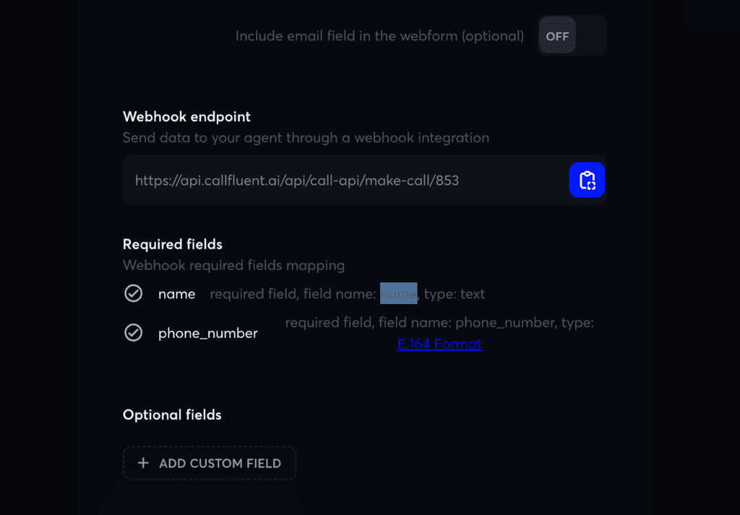The image size is (740, 515).
Task: Click the Webhook endpoint heading
Action: [x=186, y=116]
